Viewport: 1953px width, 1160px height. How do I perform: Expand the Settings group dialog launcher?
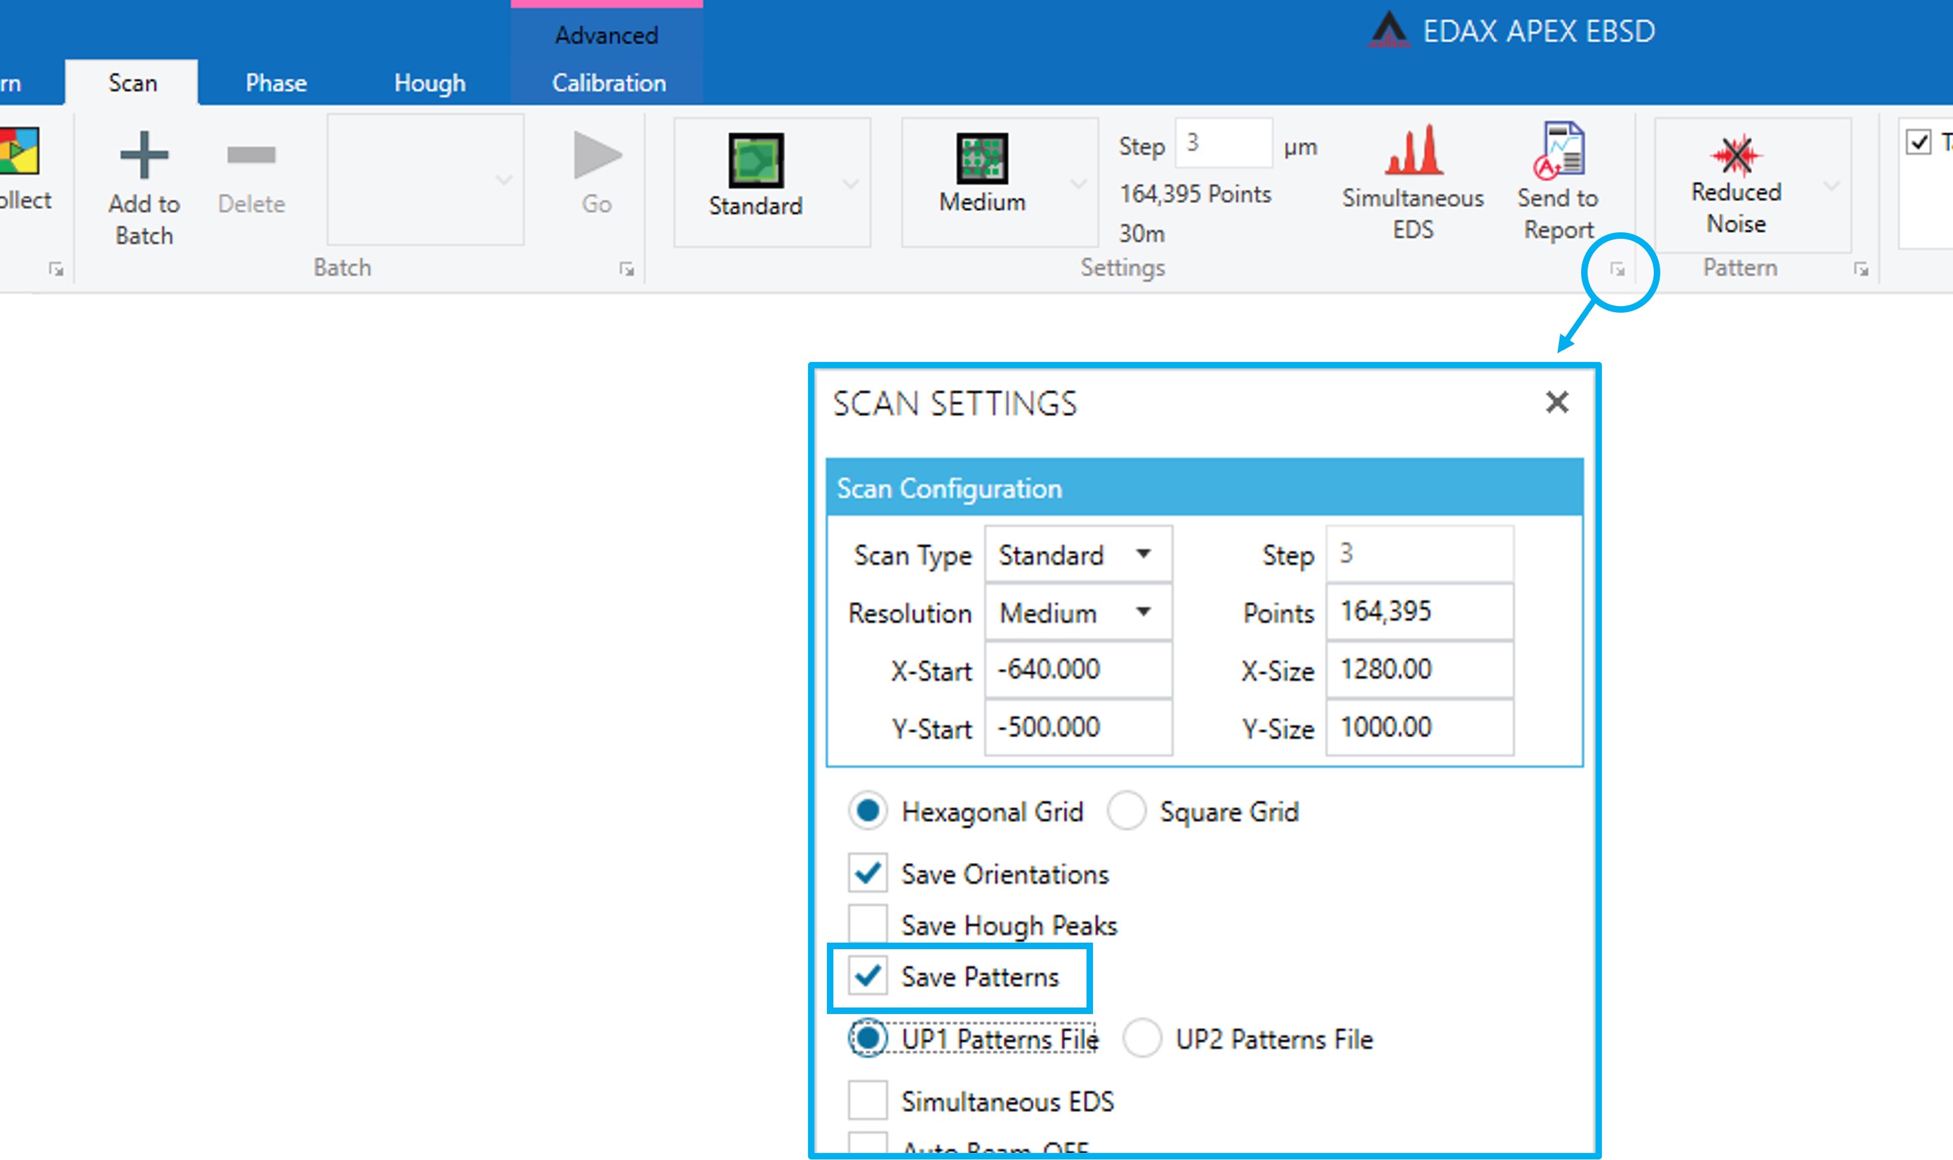pyautogui.click(x=1615, y=270)
